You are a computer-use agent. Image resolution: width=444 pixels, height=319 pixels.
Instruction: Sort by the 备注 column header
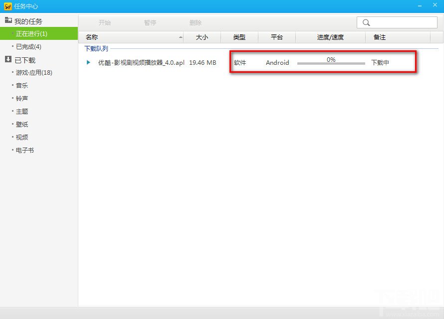(398, 37)
